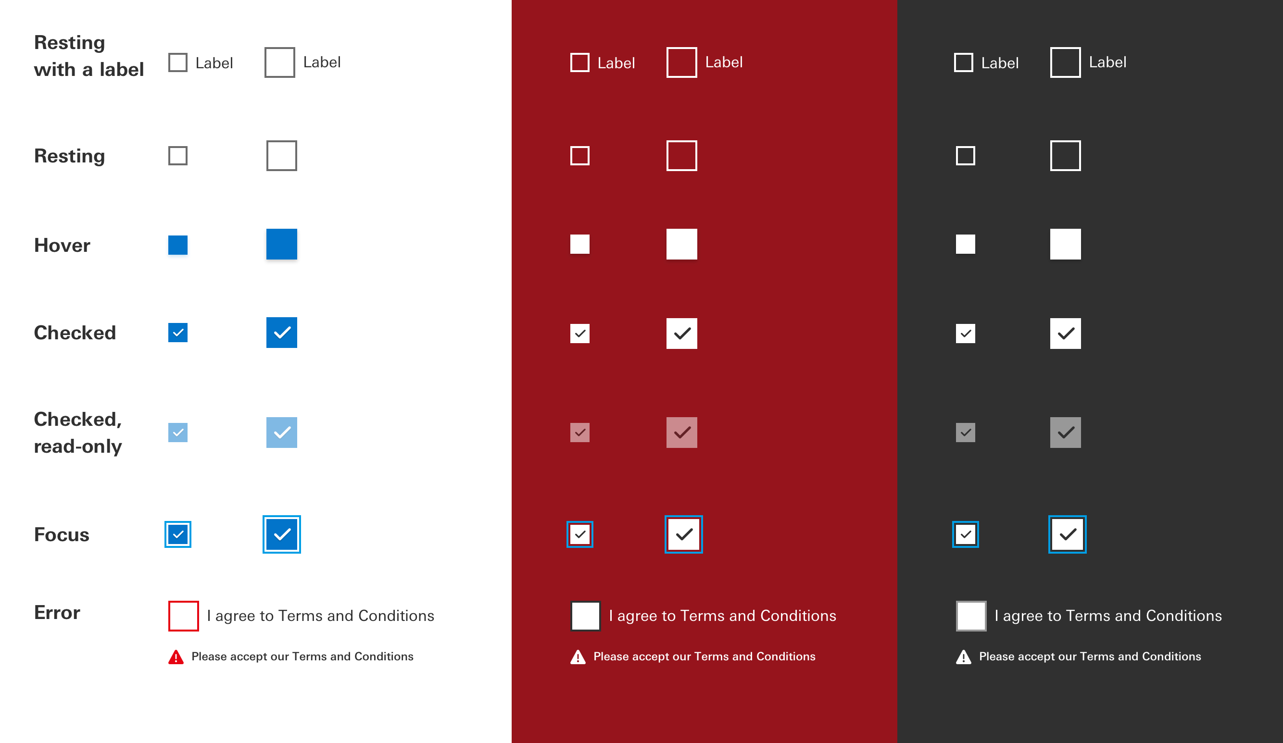Check large labeled resting checkbox on red panel
This screenshot has height=743, width=1283.
coord(682,62)
